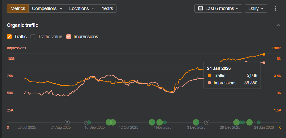
Task: Click the orange Traffic data point on chart
Action: (264, 54)
